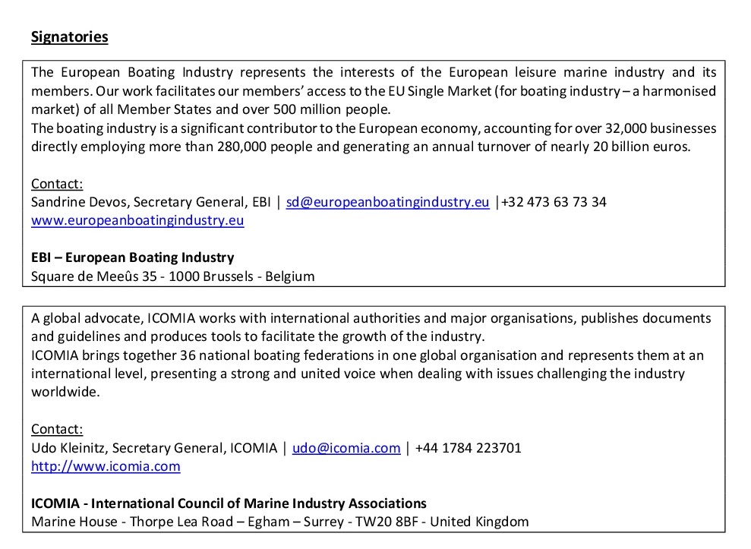Click the phone number +44 1784 223701
This screenshot has height=549, width=751.
468,448
